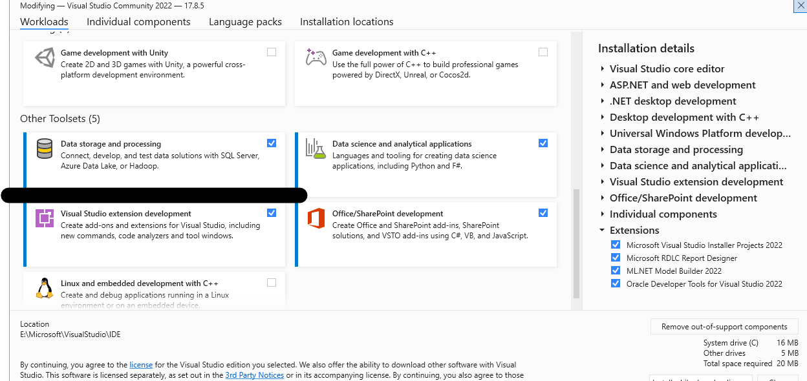Click Linux and embedded development card title
807x381 pixels.
click(x=140, y=283)
